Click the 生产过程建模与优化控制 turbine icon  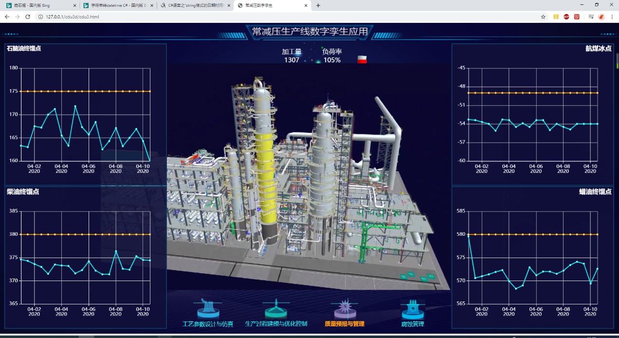click(x=276, y=308)
